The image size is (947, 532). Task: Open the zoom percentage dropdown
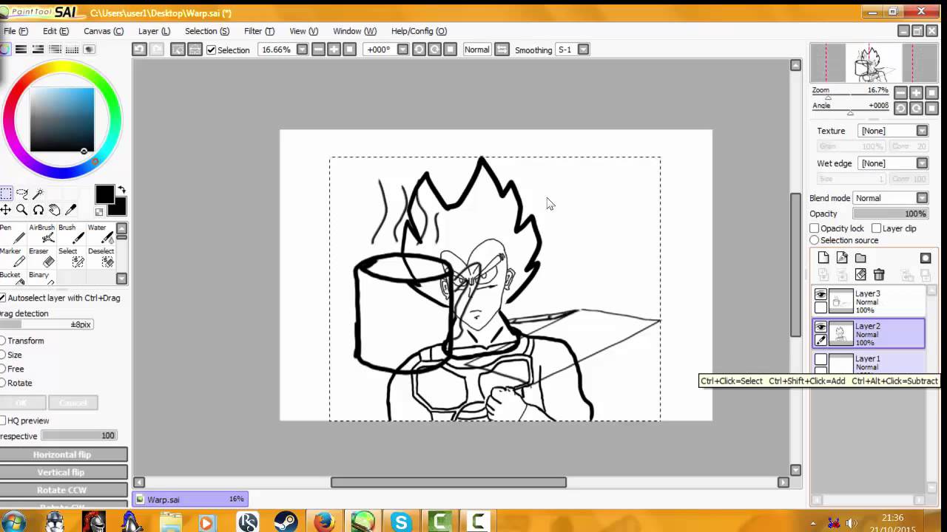(x=302, y=50)
